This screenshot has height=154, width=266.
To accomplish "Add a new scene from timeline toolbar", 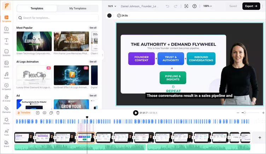I will point(37,113).
